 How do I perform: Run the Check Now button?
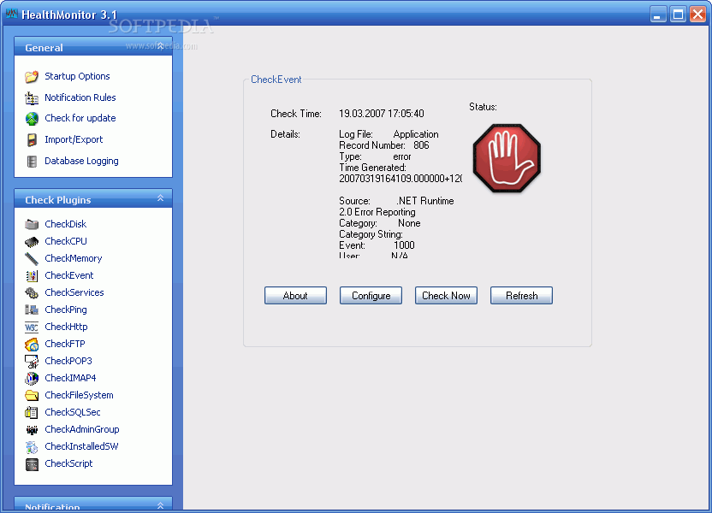click(x=447, y=296)
